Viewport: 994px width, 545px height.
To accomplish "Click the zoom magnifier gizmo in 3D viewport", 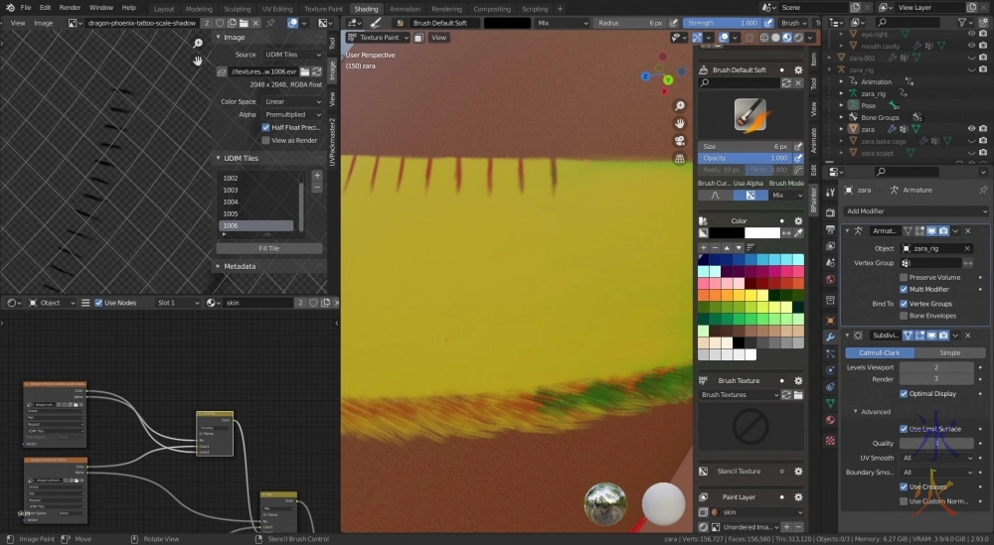I will tap(679, 106).
